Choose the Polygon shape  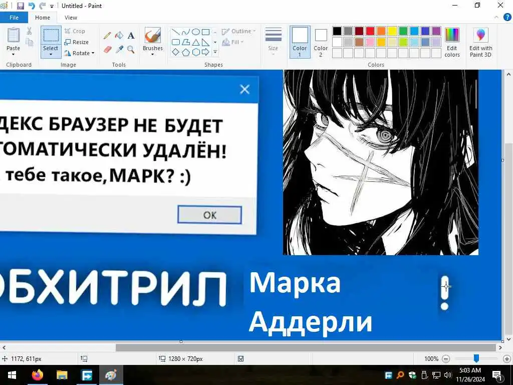[x=185, y=42]
